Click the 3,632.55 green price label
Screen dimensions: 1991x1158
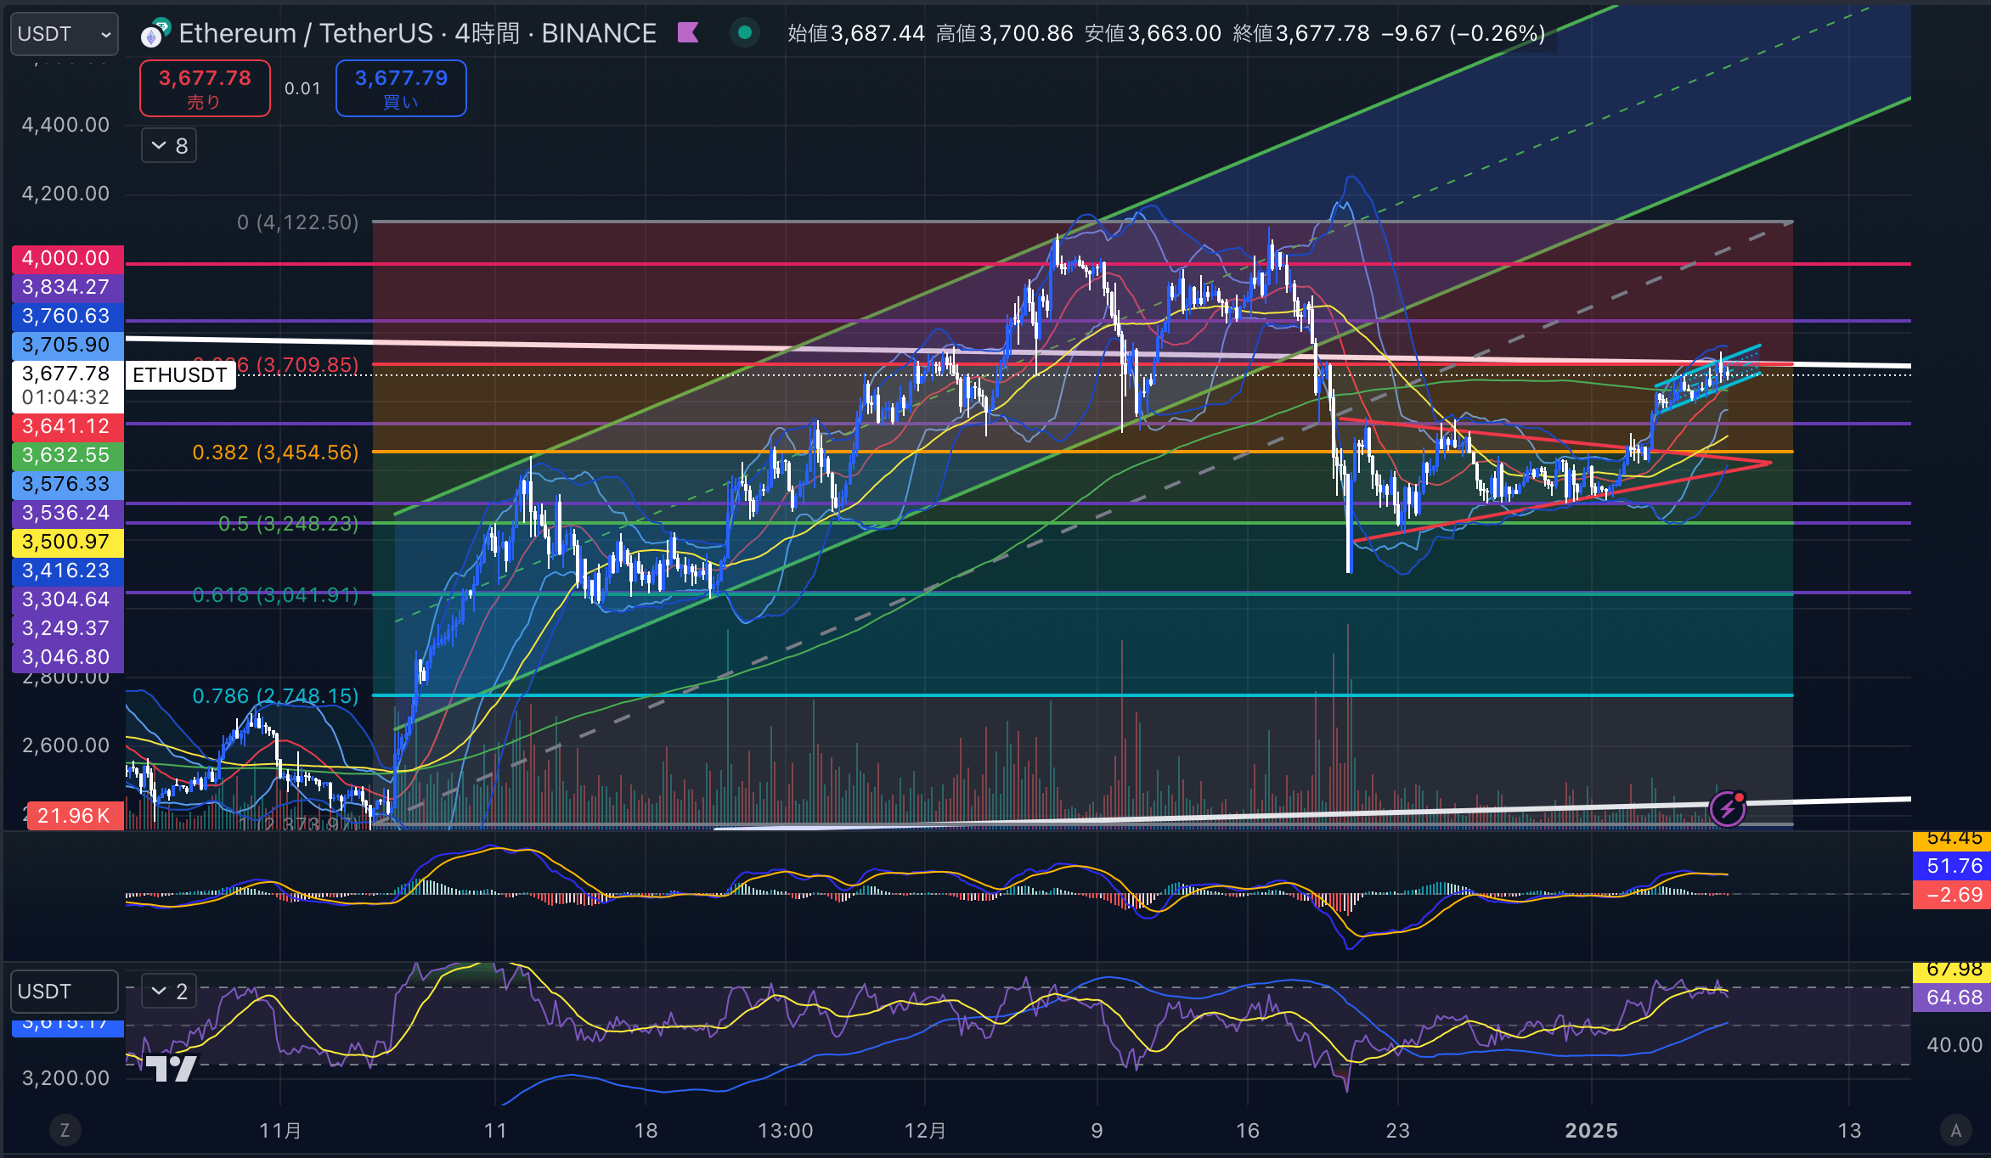click(67, 455)
